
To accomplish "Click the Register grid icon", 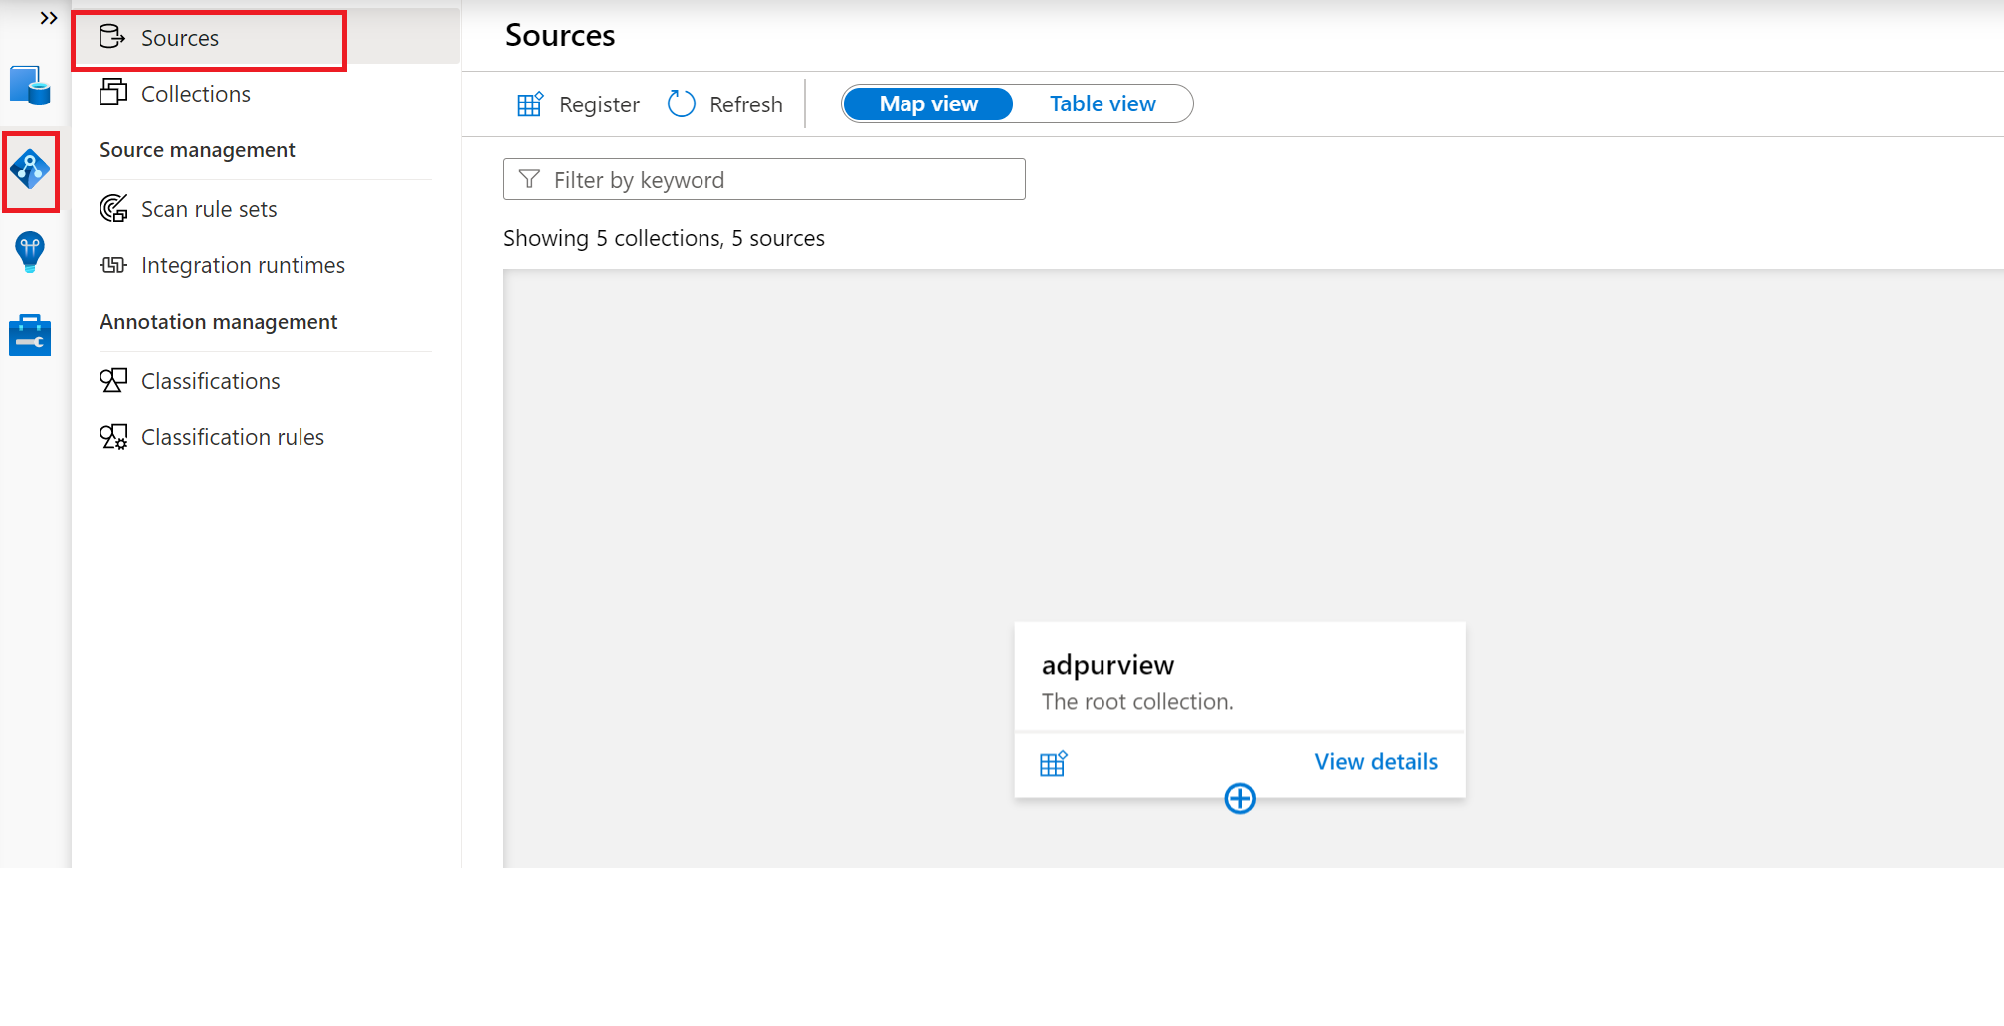I will click(530, 103).
